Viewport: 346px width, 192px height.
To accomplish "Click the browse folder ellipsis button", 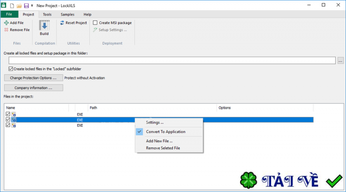I will coord(340,60).
